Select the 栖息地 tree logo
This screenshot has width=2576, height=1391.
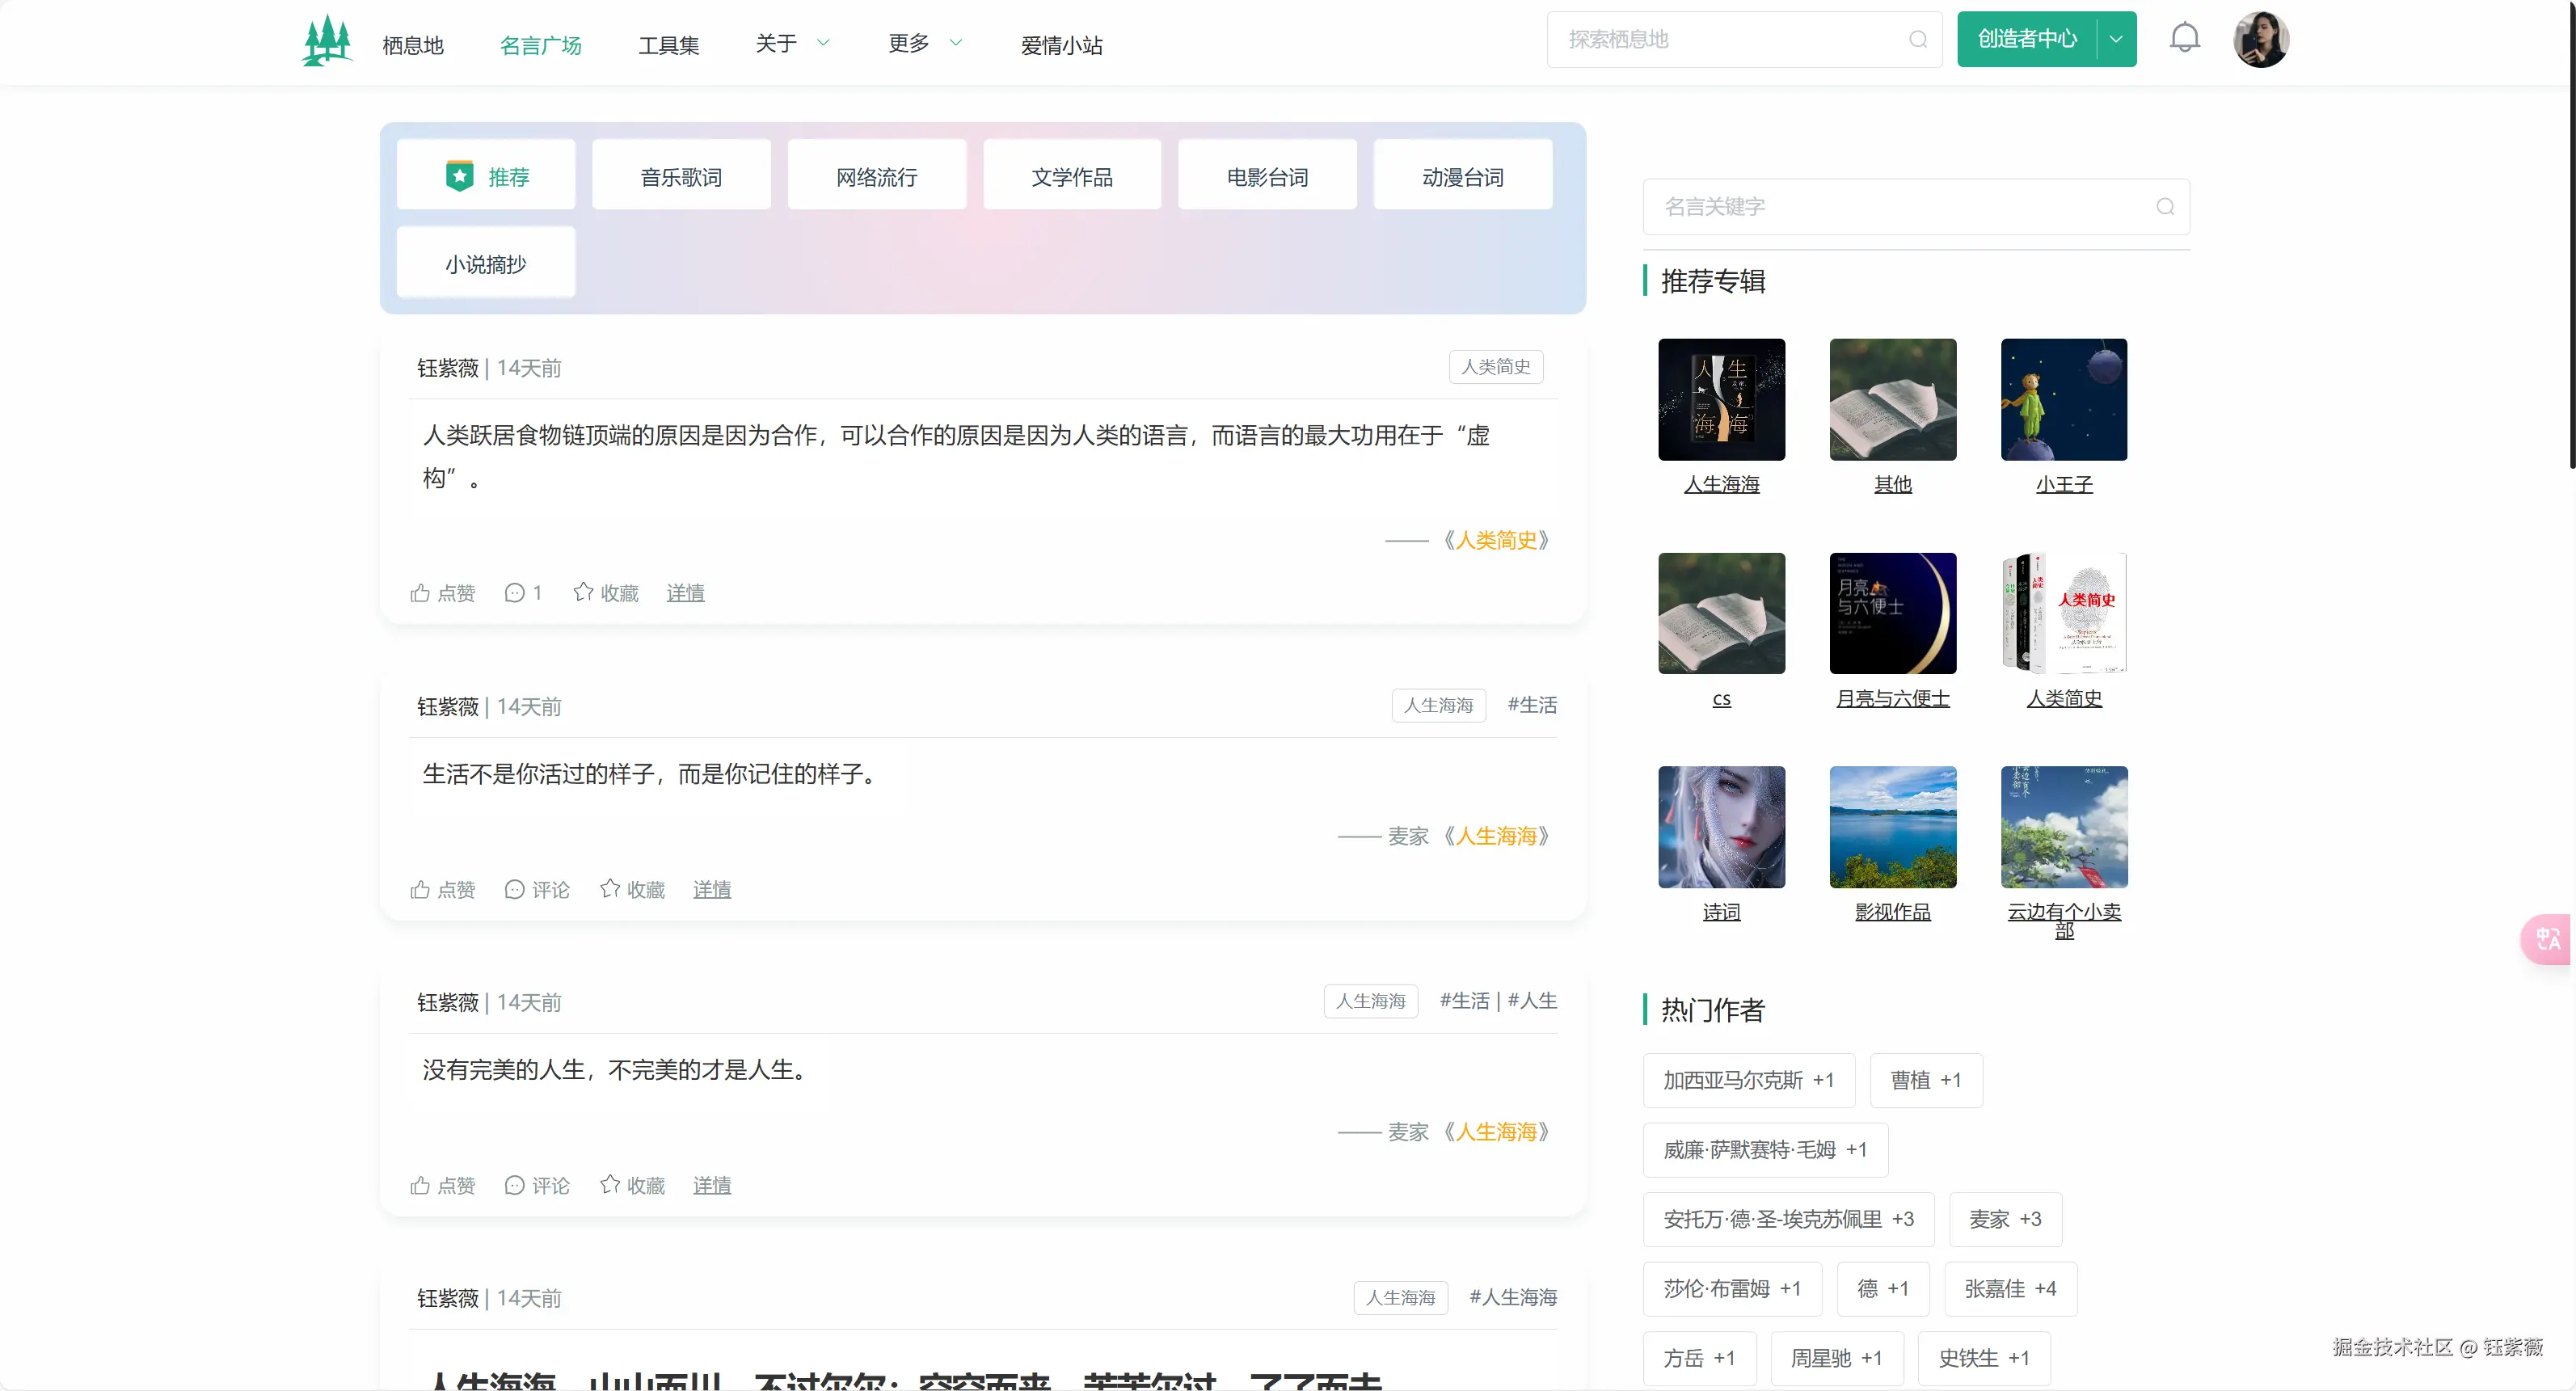coord(326,40)
